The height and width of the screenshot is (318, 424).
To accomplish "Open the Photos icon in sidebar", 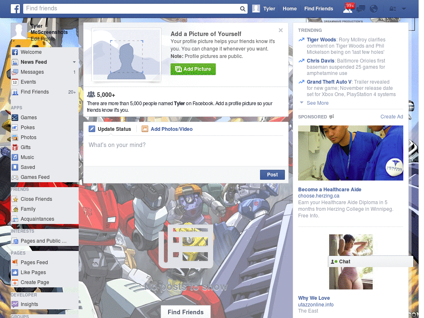I will click(15, 137).
